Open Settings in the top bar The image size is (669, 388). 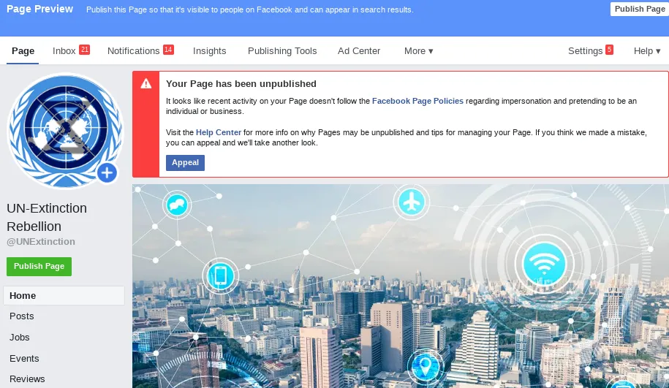pos(586,50)
